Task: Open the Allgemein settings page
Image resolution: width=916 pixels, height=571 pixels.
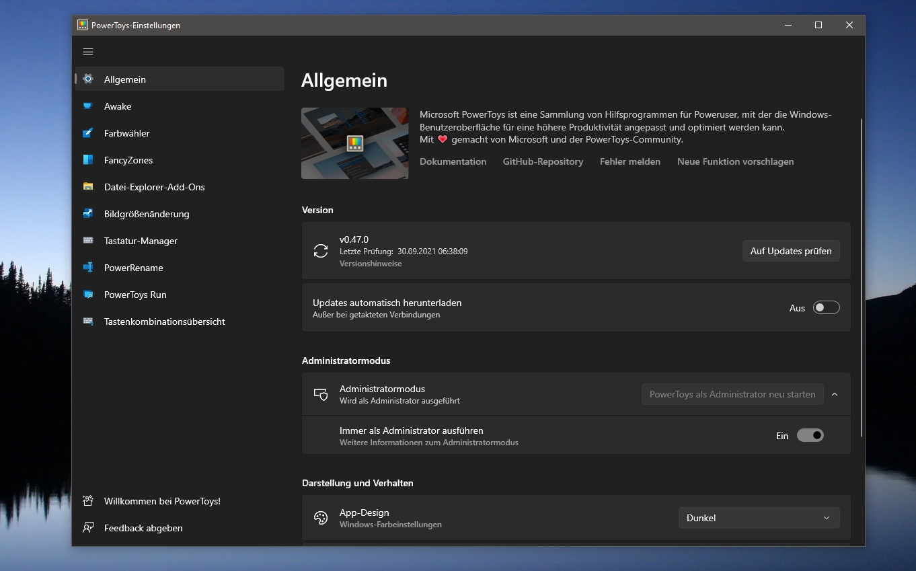Action: 180,79
